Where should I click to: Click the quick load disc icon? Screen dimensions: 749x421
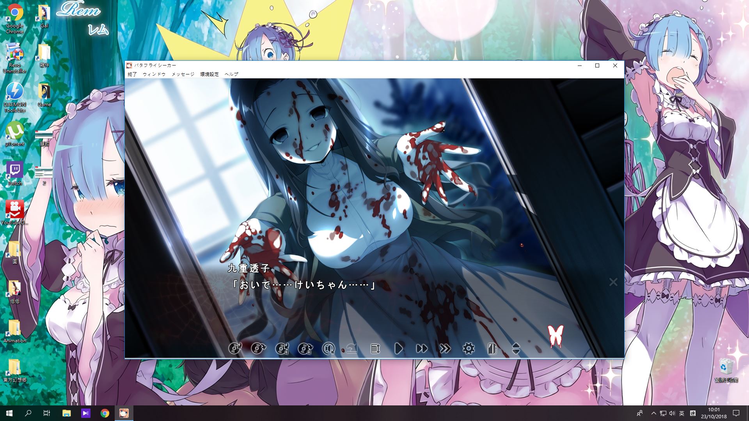305,348
